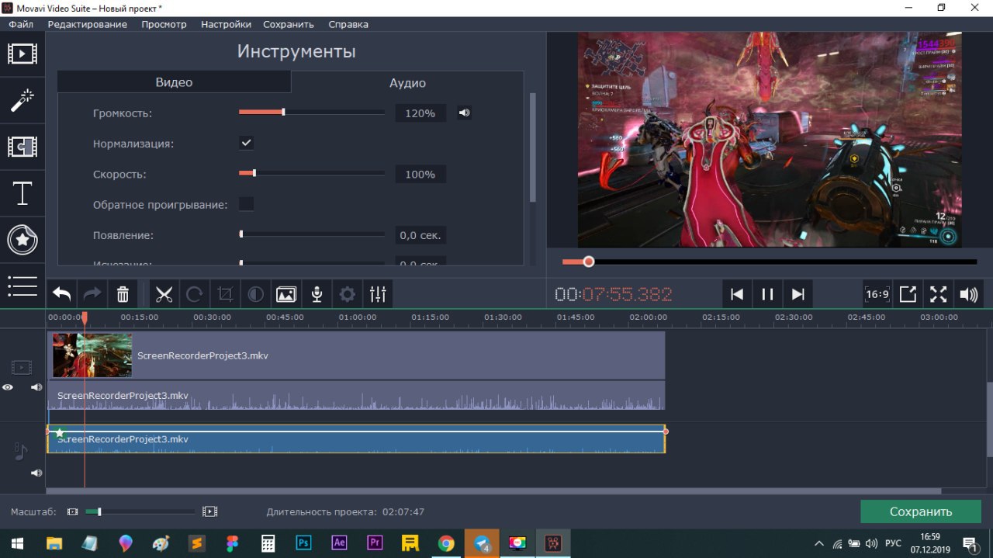Screen dimensions: 993x558
Task: Click the green Сохранить button
Action: tap(921, 511)
